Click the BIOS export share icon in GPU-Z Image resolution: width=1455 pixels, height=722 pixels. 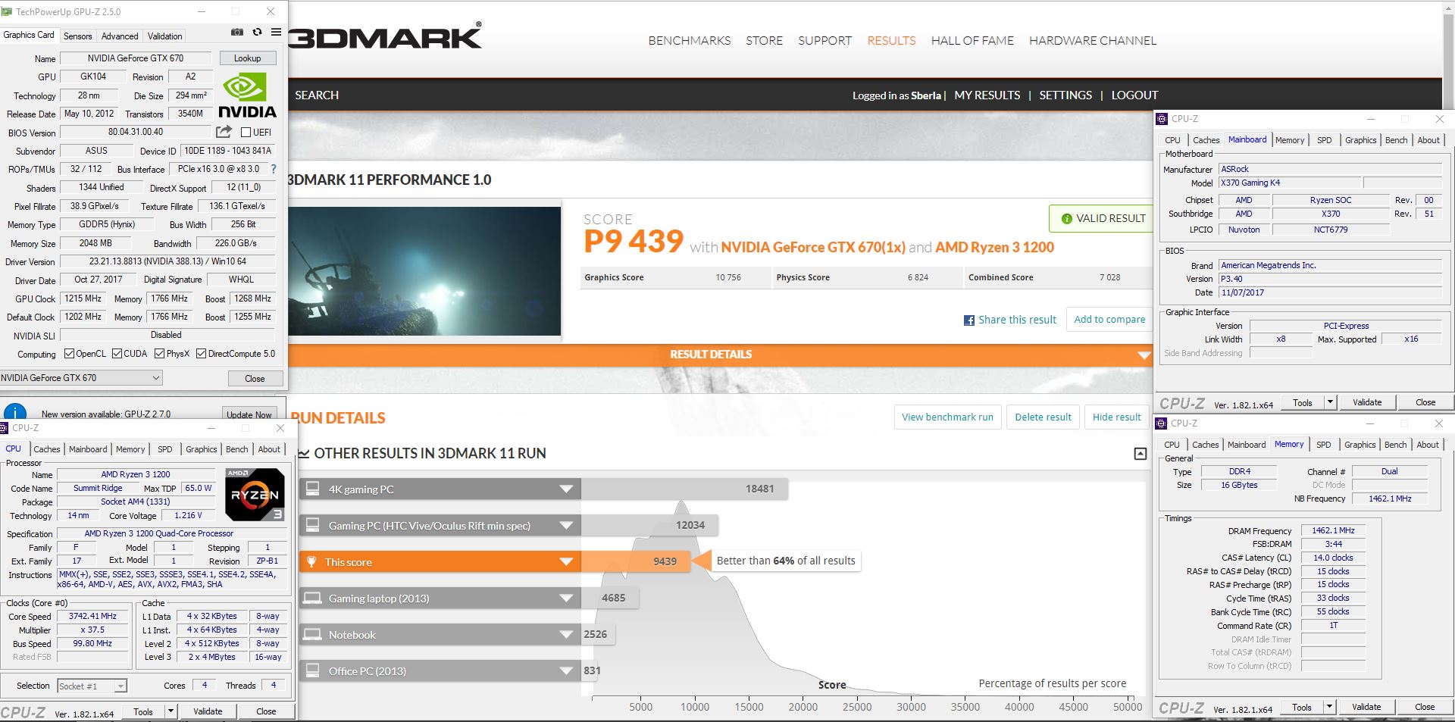coord(224,132)
